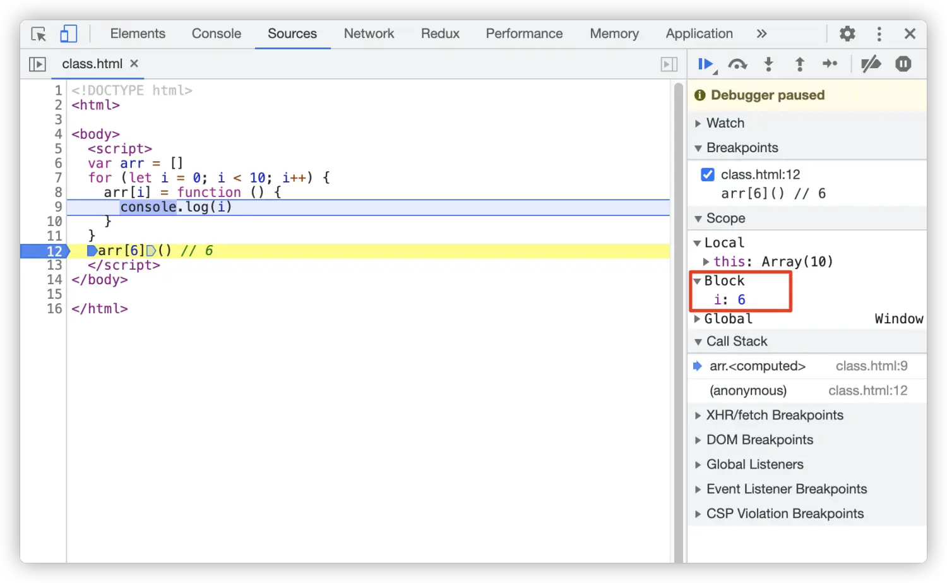The width and height of the screenshot is (947, 583).
Task: Select the Sources tab
Action: 292,33
